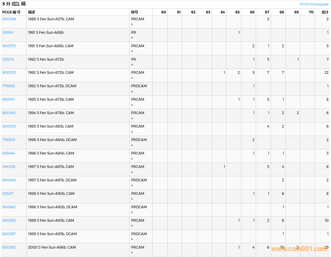Expand plus under 2000 Sun-A96b CAM
This screenshot has height=257, width=331.
(x=132, y=253)
